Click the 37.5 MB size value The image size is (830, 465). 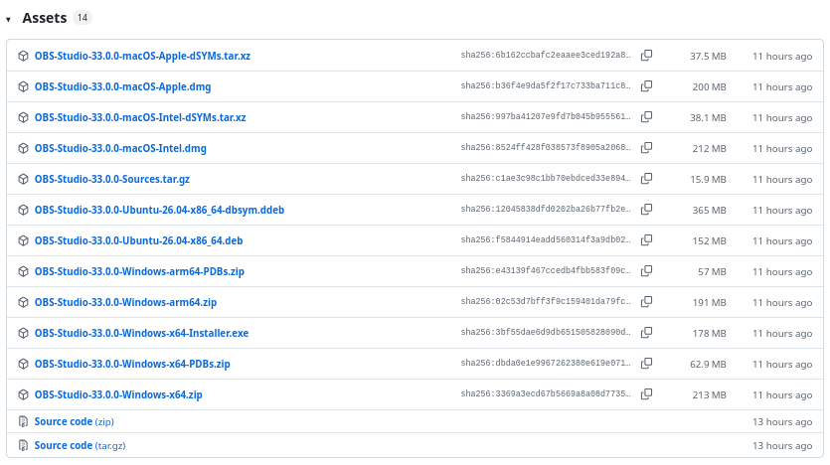[x=708, y=56]
